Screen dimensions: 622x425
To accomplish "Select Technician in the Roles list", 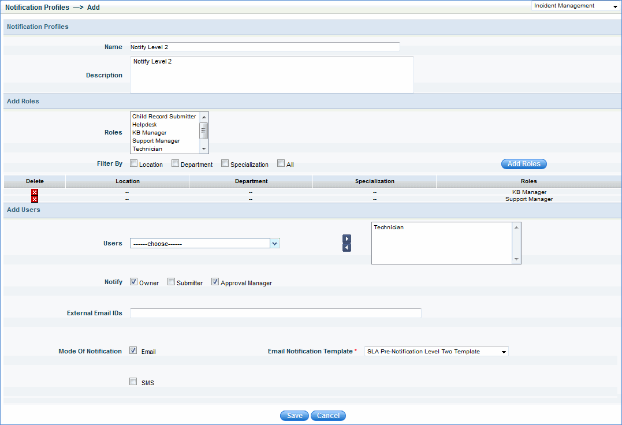I will [x=147, y=149].
